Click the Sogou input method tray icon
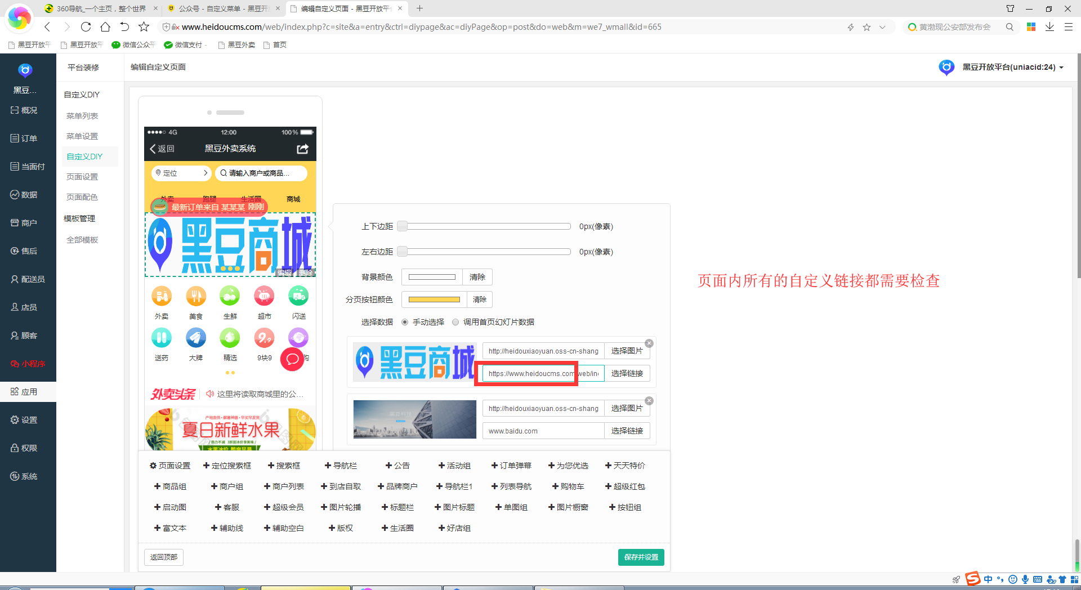Image resolution: width=1081 pixels, height=590 pixels. (x=973, y=579)
